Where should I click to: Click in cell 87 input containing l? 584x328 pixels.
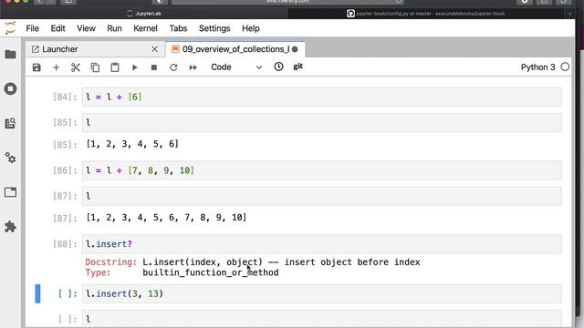click(322, 196)
